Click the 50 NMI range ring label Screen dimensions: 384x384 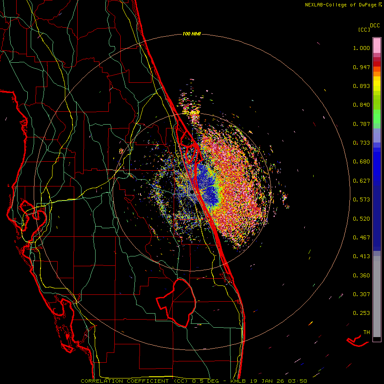(192, 113)
